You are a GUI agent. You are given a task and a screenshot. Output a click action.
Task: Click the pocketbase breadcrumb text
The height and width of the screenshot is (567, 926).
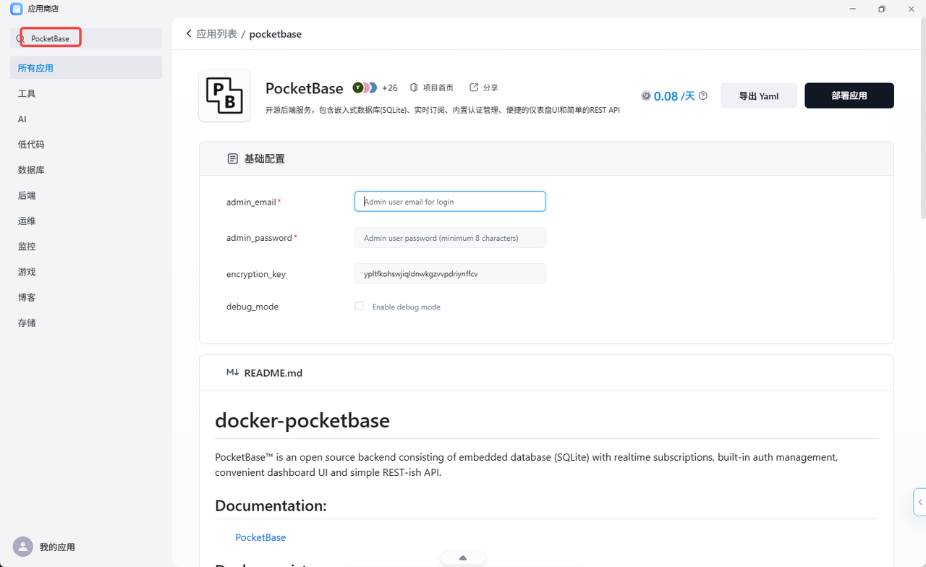click(x=276, y=34)
